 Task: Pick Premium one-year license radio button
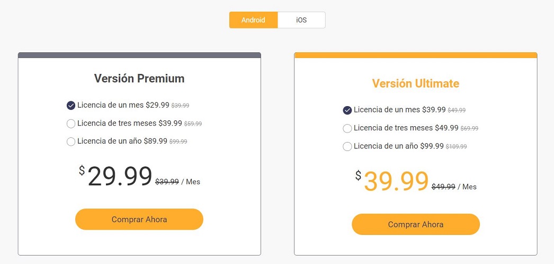[71, 142]
